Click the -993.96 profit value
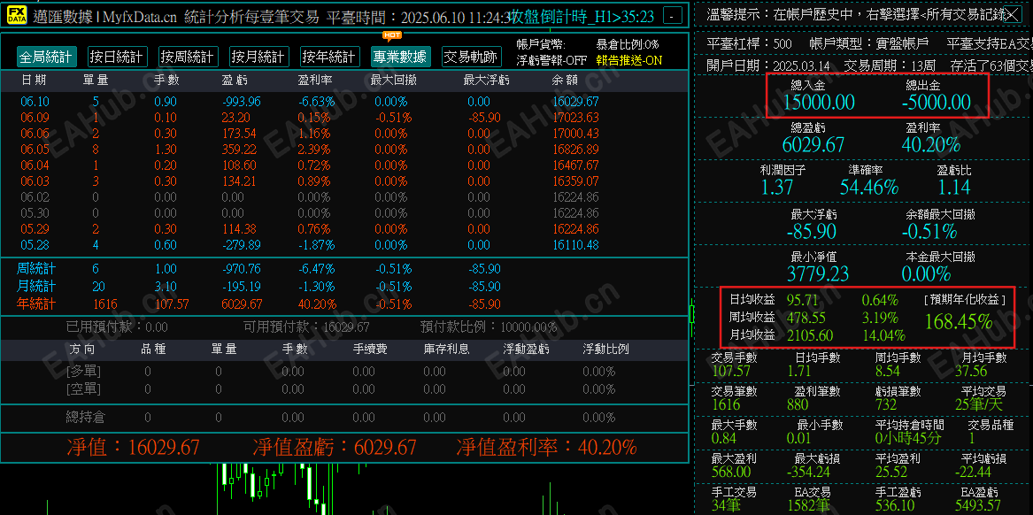Viewport: 1033px width, 515px height. click(241, 102)
